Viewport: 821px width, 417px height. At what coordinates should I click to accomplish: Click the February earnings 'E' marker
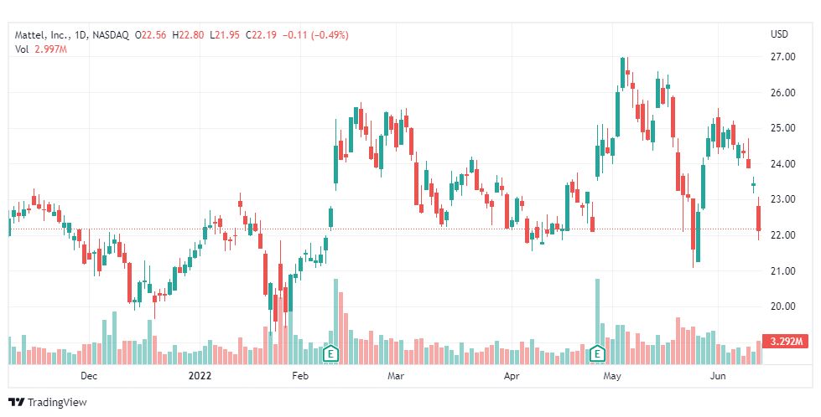click(x=330, y=353)
